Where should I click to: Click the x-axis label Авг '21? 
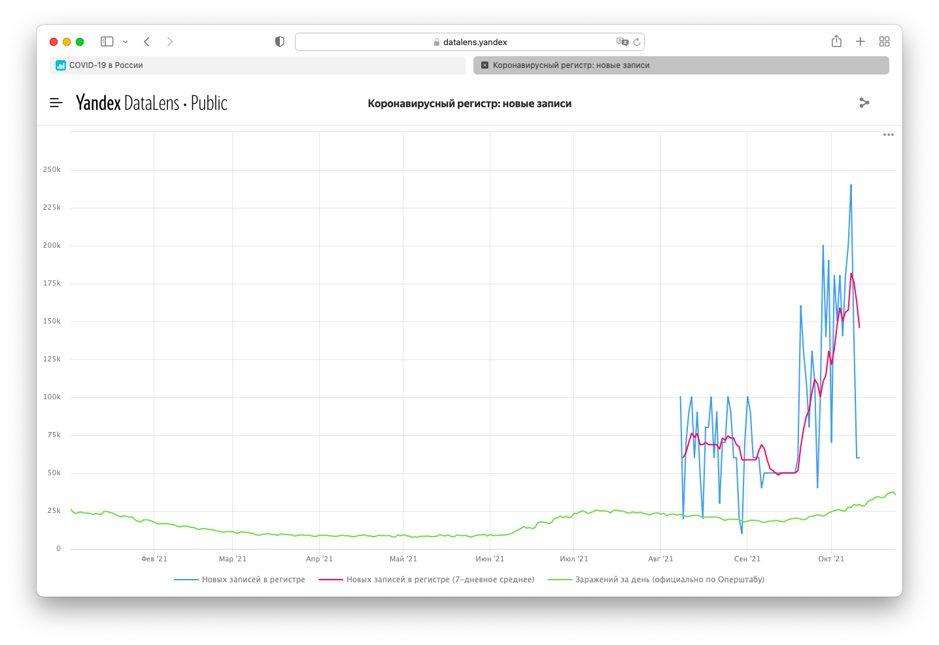(660, 559)
